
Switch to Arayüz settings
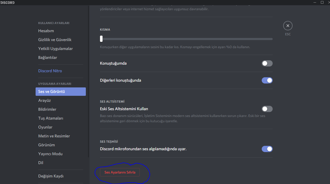click(60, 101)
